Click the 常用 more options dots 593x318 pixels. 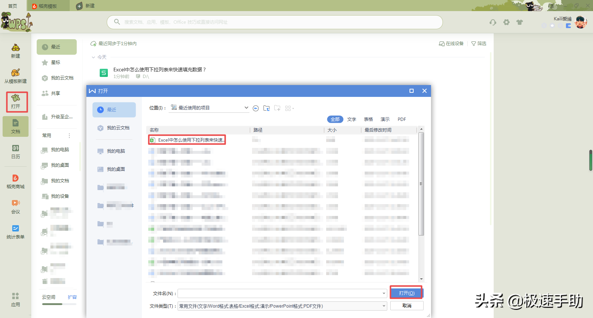click(x=69, y=136)
